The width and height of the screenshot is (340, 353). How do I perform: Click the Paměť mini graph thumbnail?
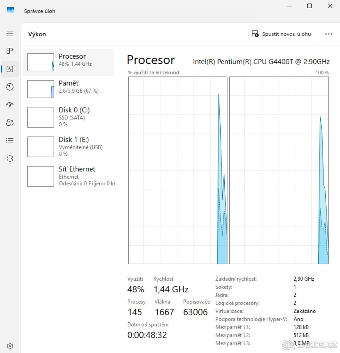pyautogui.click(x=41, y=89)
